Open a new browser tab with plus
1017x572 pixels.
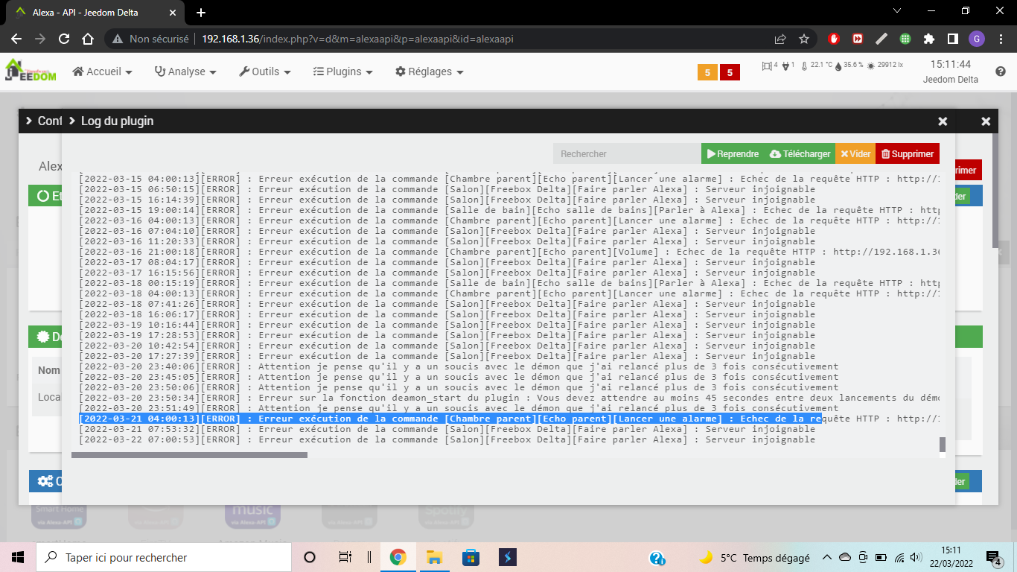pos(201,13)
